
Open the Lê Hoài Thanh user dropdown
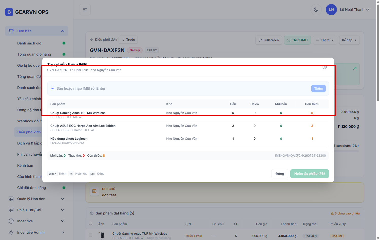tap(355, 10)
